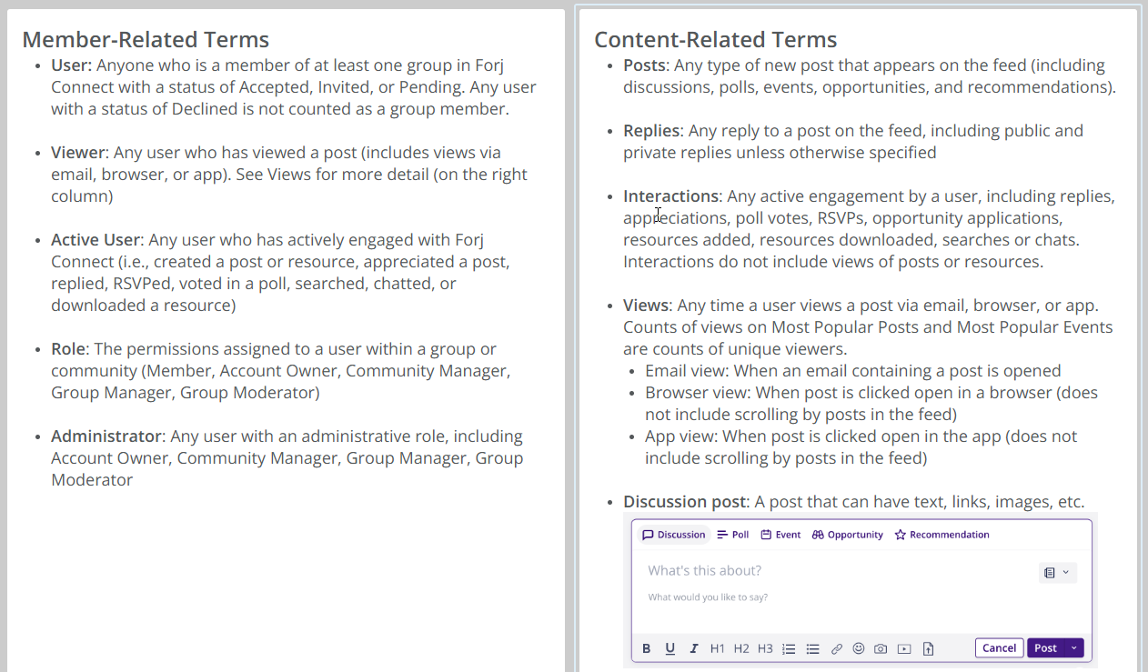Screen dimensions: 1148x672
Task: Toggle italic formatting in the post editor
Action: click(x=694, y=648)
